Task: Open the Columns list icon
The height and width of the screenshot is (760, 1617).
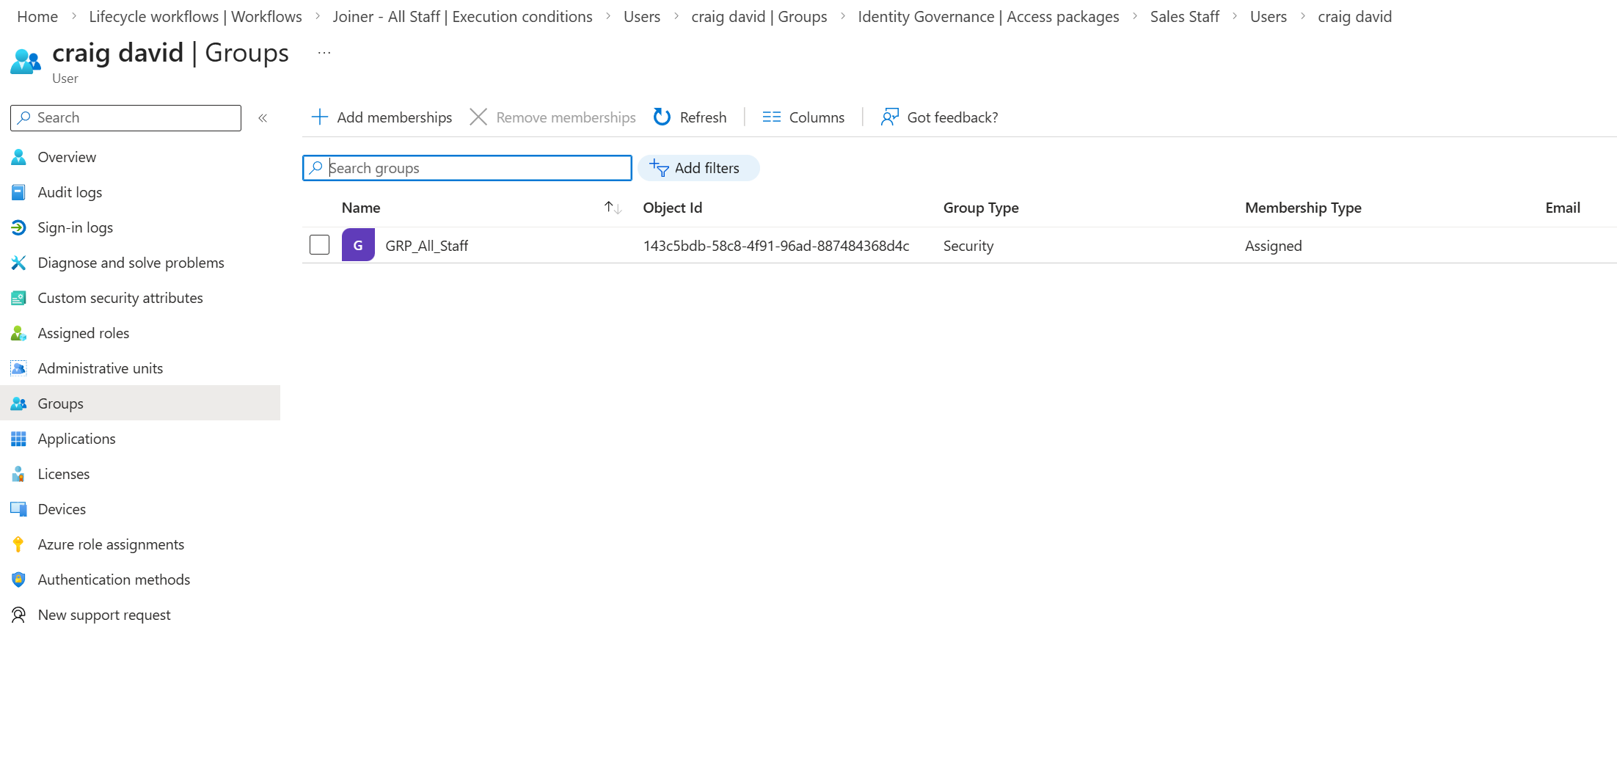Action: (x=771, y=117)
